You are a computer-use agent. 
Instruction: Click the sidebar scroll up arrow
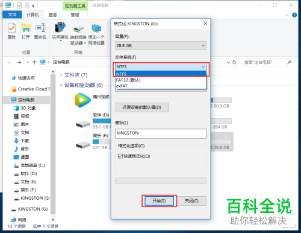click(53, 72)
